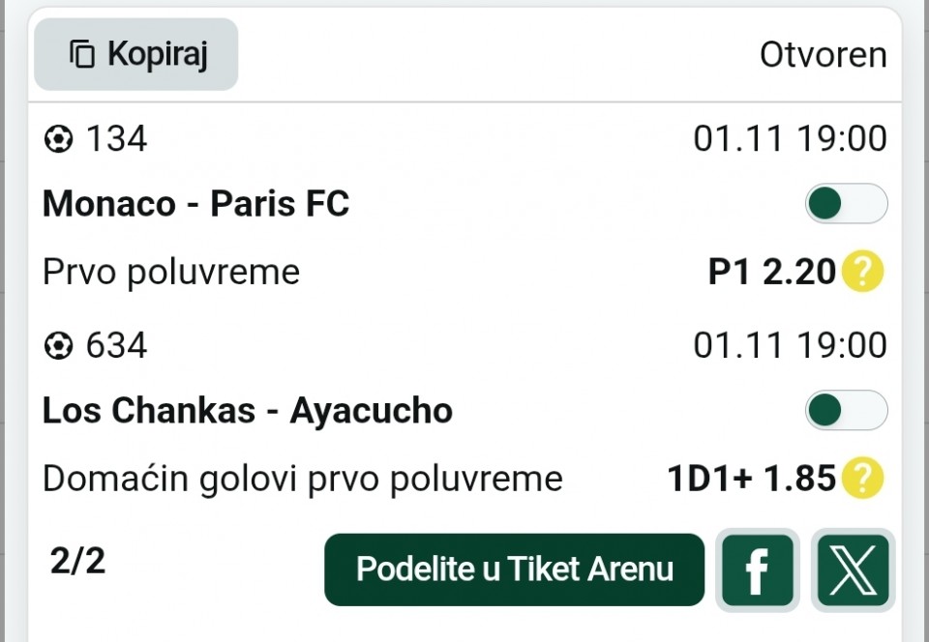The width and height of the screenshot is (929, 642).
Task: Click the 2/2 selection counter
Action: pos(77,561)
